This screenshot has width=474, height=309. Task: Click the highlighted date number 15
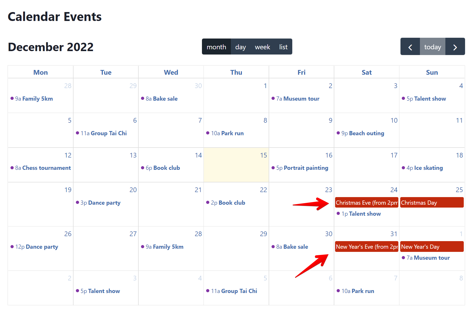pos(263,155)
